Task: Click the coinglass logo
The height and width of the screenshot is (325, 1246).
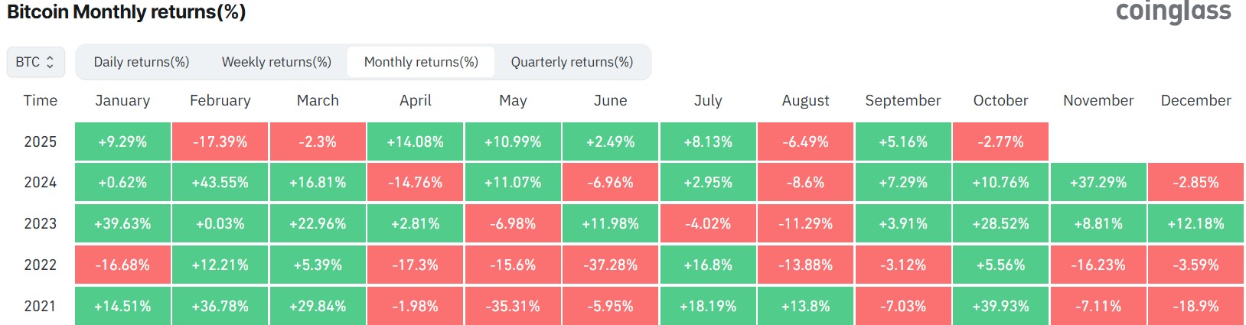Action: point(1173,11)
